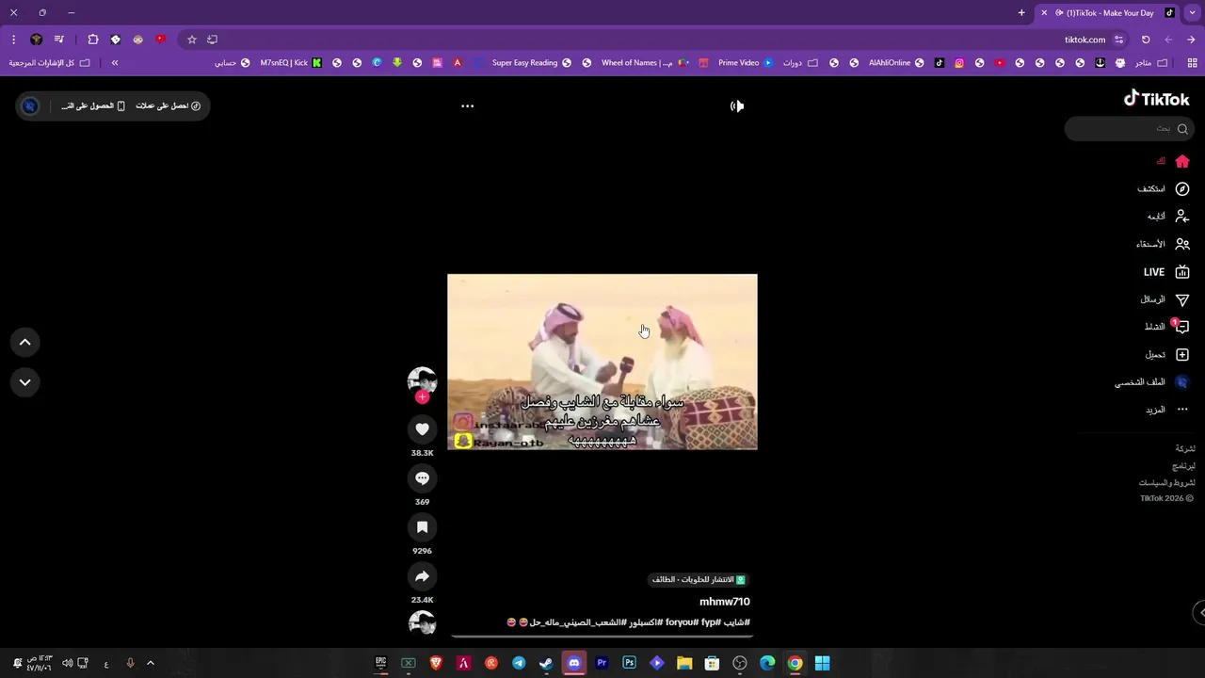This screenshot has height=678, width=1205.
Task: Share the video via the arrow icon
Action: (x=422, y=576)
